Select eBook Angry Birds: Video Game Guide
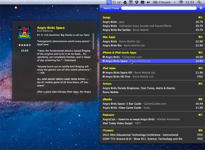 152,108
